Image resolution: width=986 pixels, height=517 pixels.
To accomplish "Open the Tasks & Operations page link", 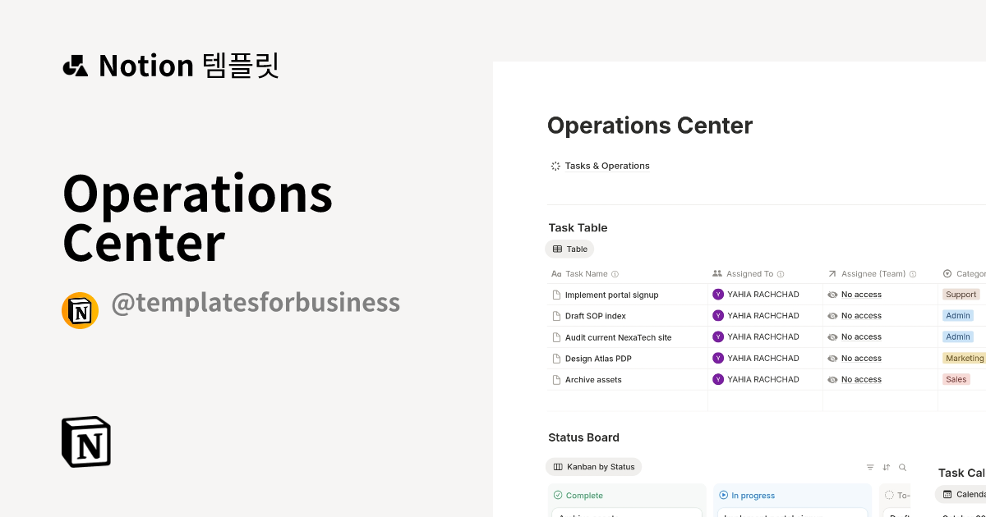I will tap(606, 166).
